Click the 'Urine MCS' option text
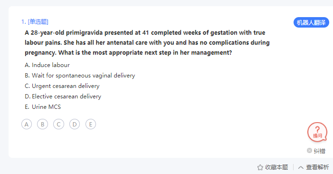The image size is (333, 174). 46,107
